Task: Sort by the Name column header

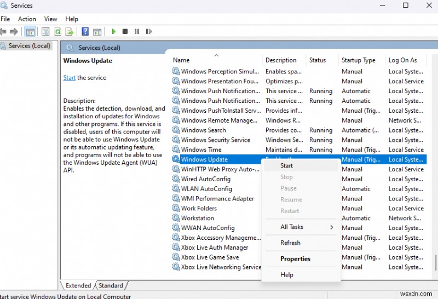Action: [x=216, y=60]
